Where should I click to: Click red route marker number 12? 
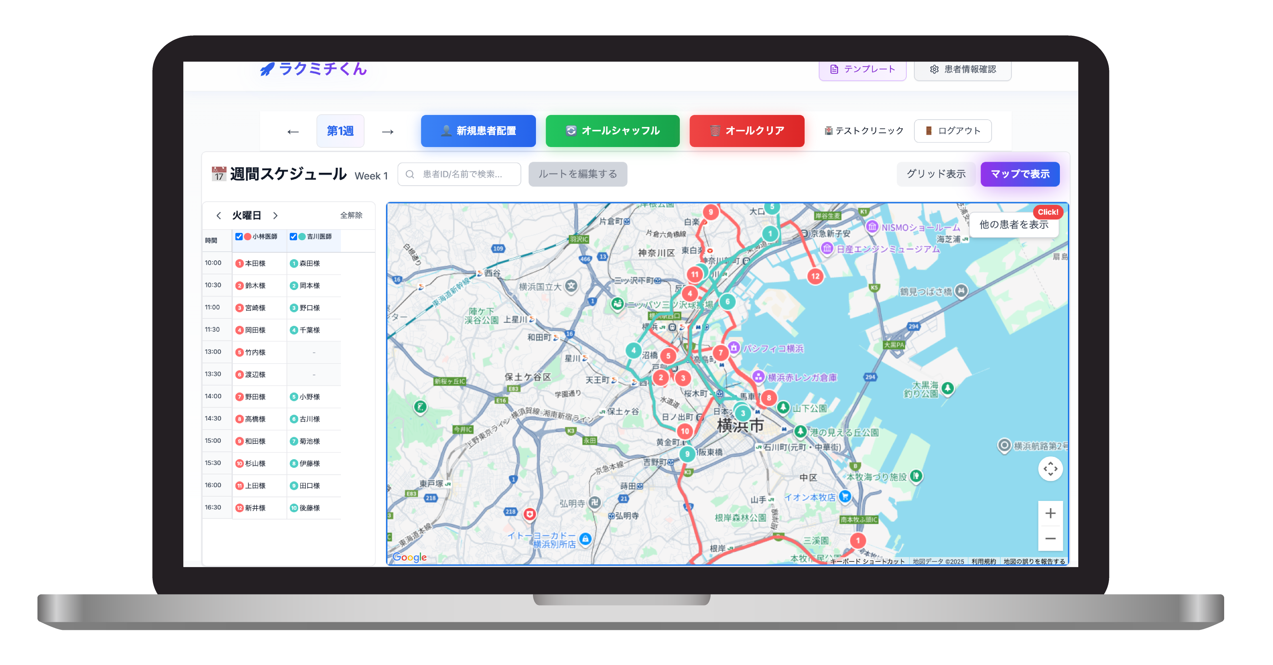815,276
